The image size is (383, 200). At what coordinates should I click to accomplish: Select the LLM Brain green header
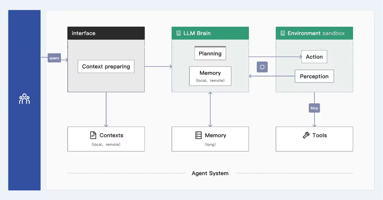(x=210, y=33)
